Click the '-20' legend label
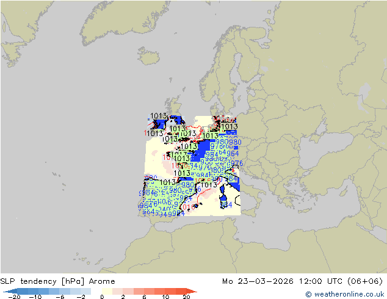 point(14,297)
